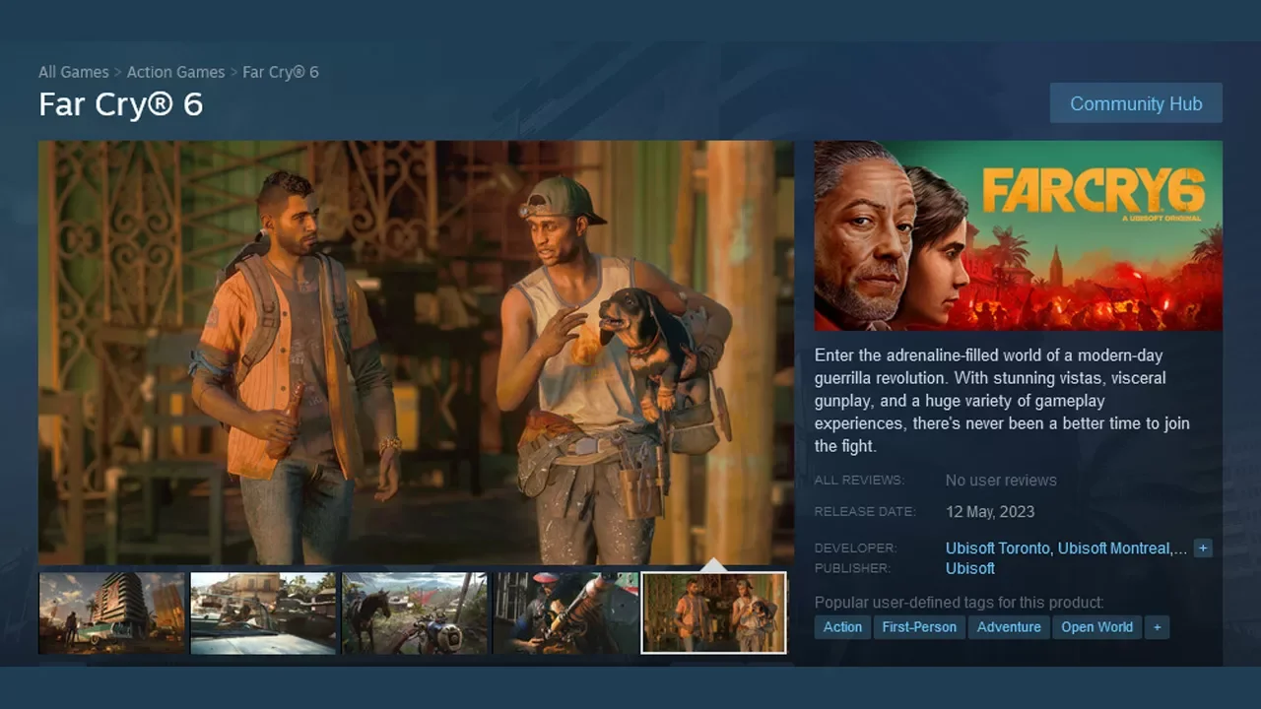Click the 'No user reviews' text
This screenshot has height=709, width=1261.
click(x=1001, y=481)
